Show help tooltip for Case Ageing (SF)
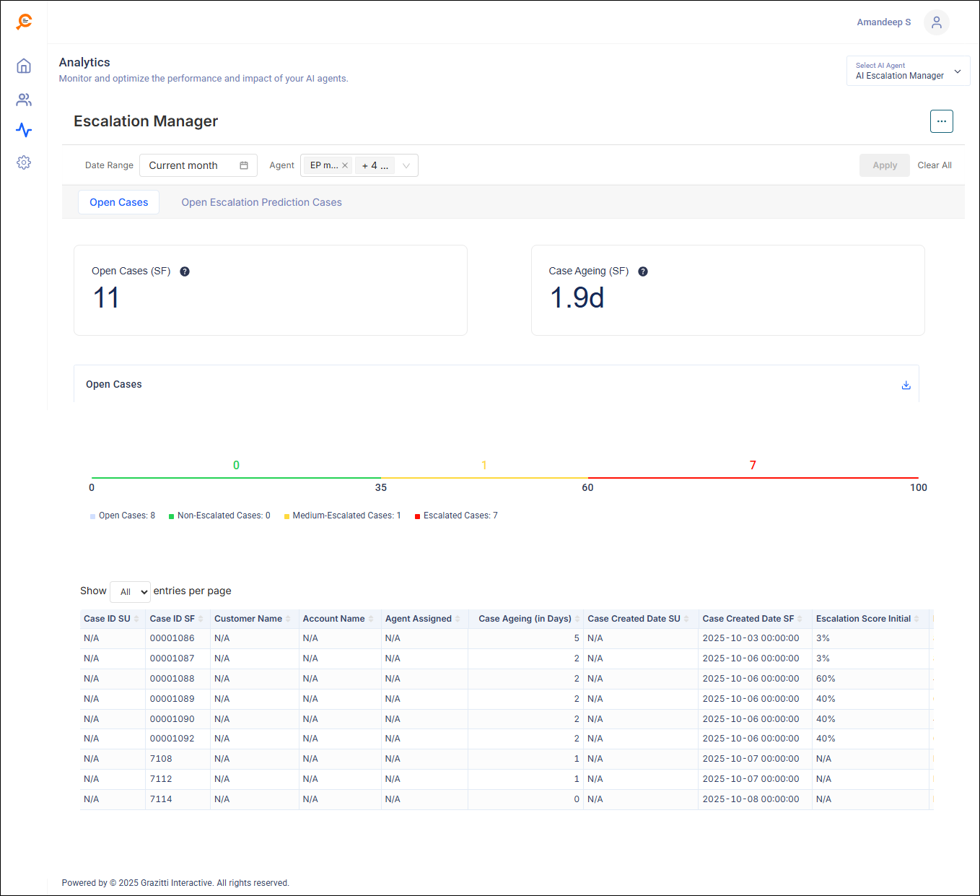 click(643, 271)
